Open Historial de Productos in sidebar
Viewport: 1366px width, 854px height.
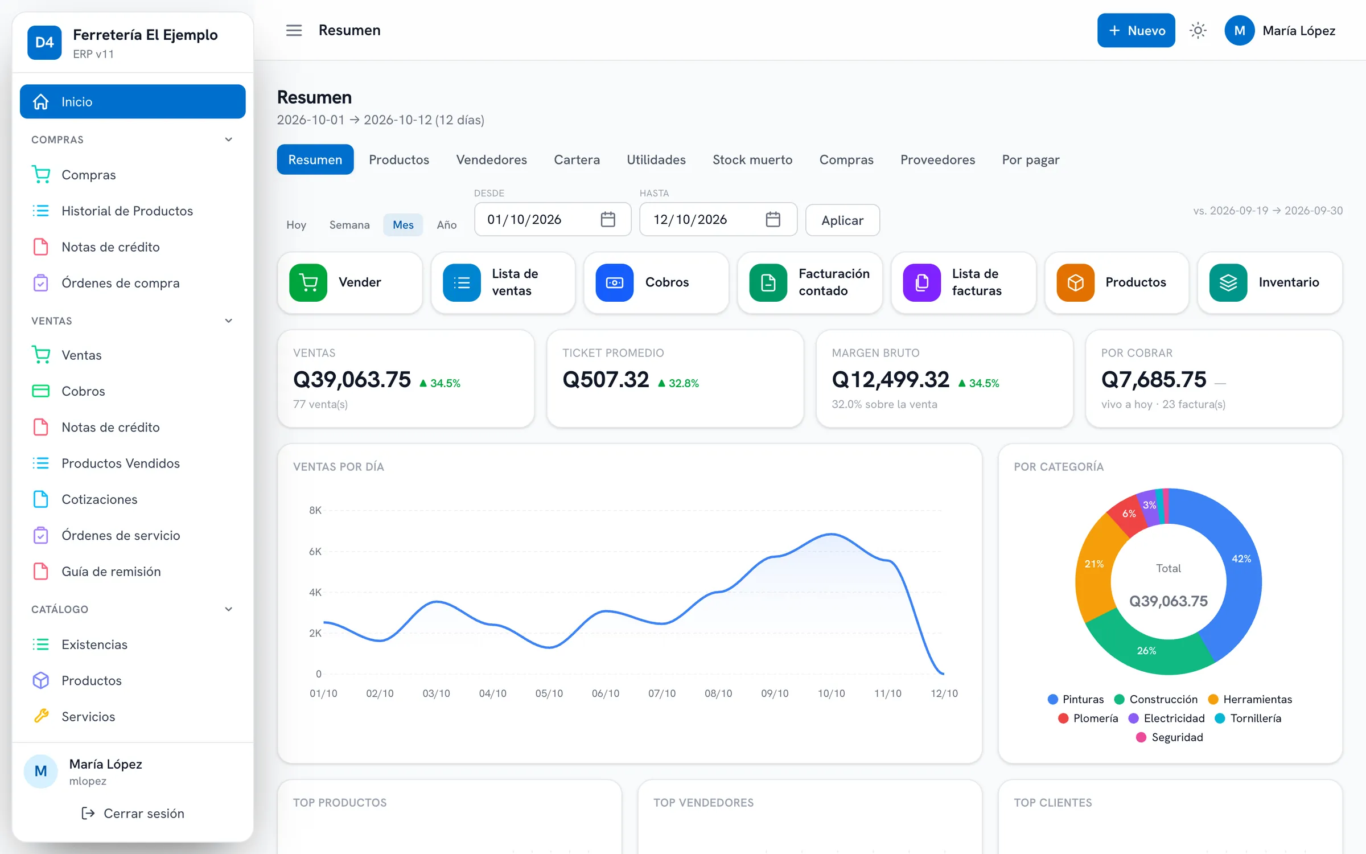(133, 211)
